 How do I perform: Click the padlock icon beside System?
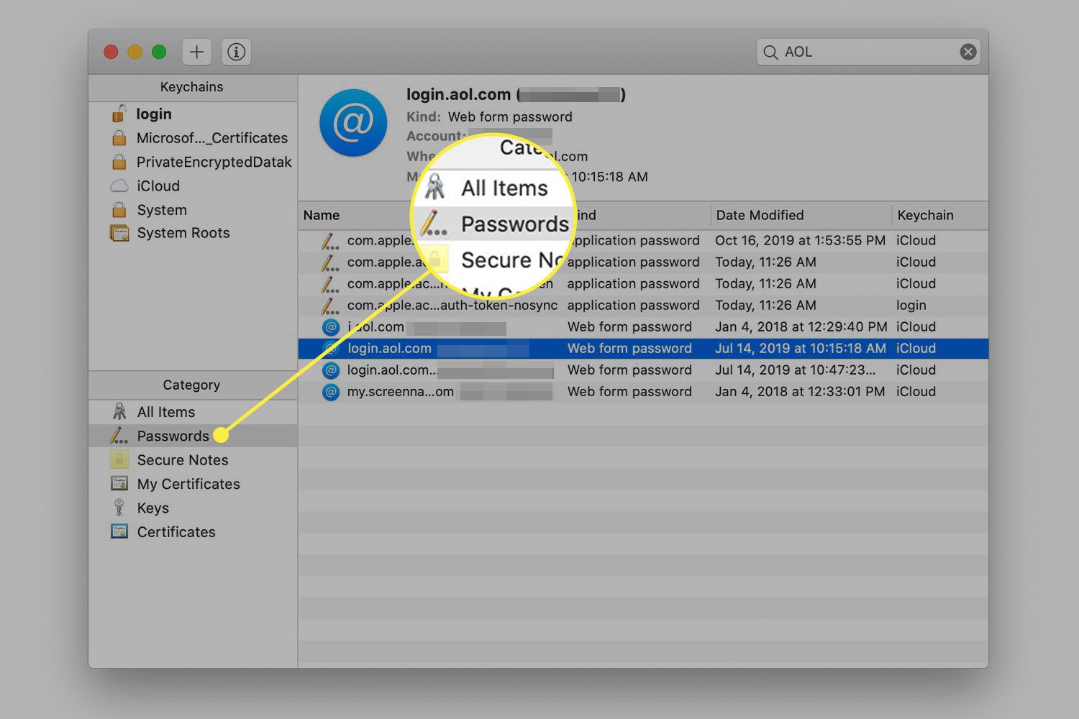coord(119,210)
